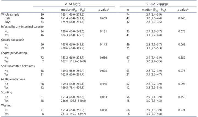Select the value '151.4 (66.0–248.6)'

pyautogui.click(x=72, y=97)
